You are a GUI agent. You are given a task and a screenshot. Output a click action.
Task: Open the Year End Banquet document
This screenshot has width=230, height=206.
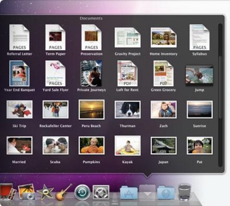point(19,73)
